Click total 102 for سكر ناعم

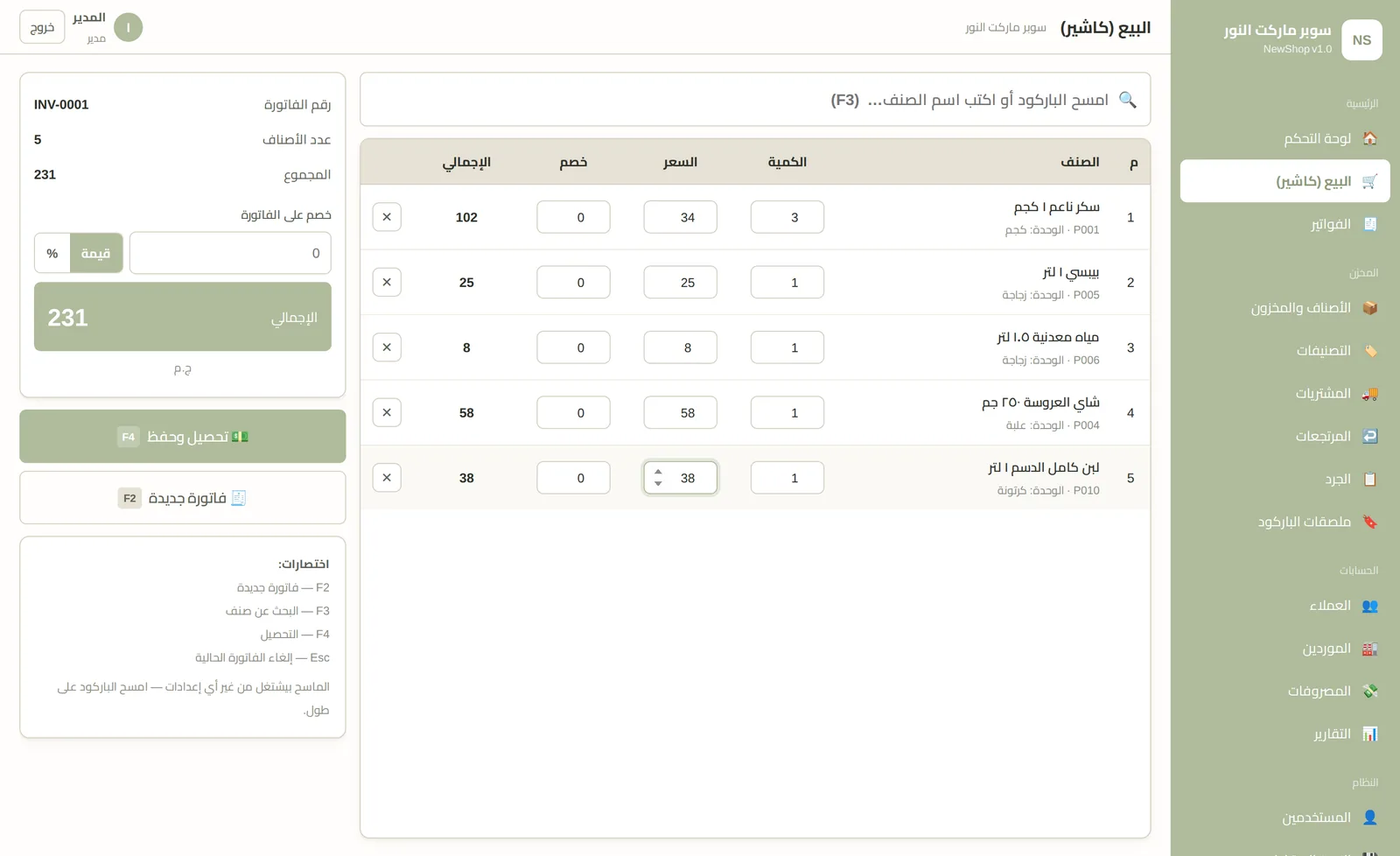(466, 217)
